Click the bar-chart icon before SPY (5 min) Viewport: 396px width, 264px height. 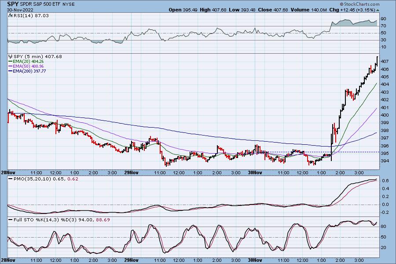coord(11,57)
